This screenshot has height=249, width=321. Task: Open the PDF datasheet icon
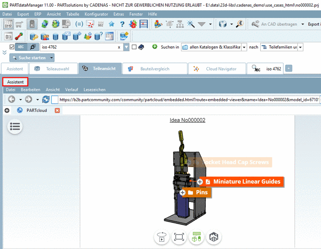pyautogui.click(x=66, y=24)
